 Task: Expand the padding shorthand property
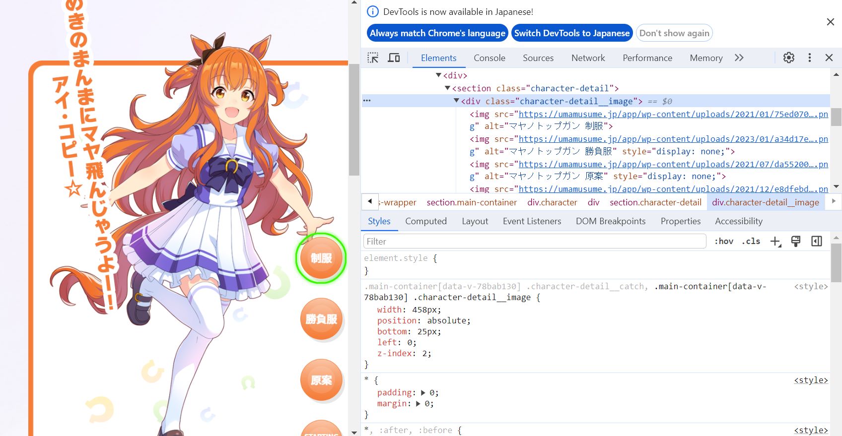pos(423,393)
